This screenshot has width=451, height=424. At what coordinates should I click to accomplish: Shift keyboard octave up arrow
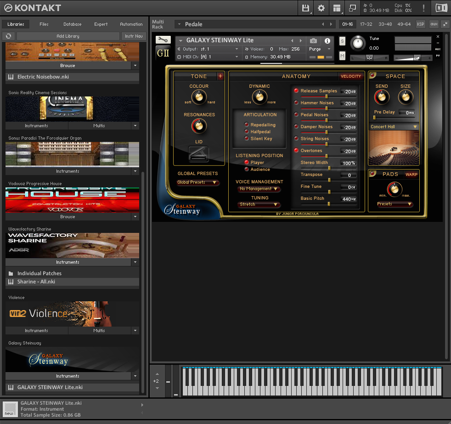tap(157, 374)
